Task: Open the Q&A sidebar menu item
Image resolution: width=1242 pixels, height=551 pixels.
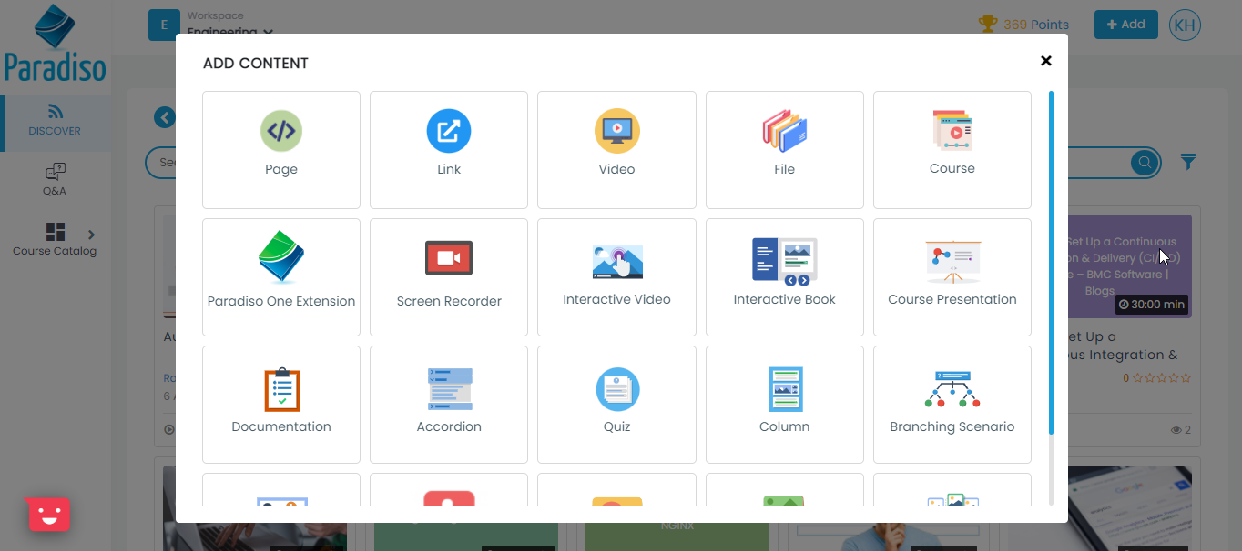Action: click(x=55, y=179)
